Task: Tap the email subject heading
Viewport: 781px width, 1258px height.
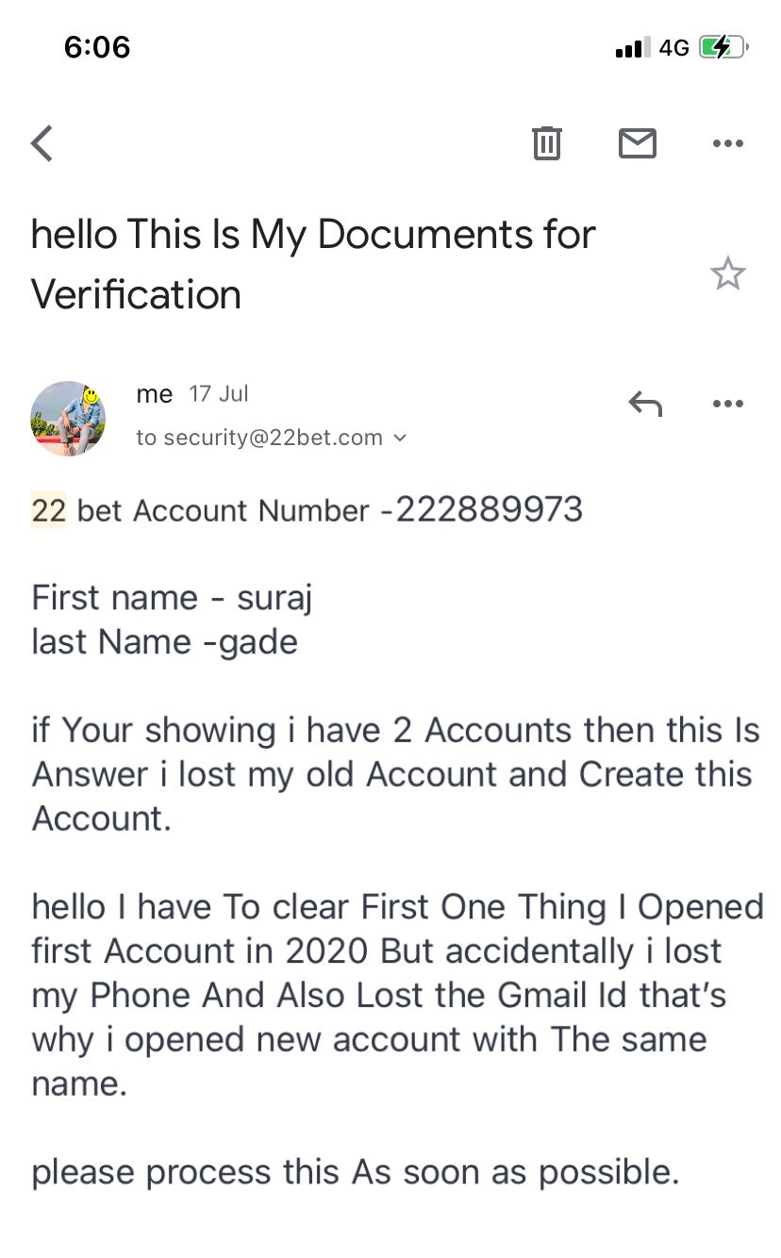Action: (313, 264)
